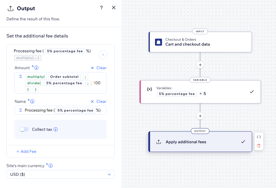
Task: Add step below the Input node
Action: (x=200, y=65)
